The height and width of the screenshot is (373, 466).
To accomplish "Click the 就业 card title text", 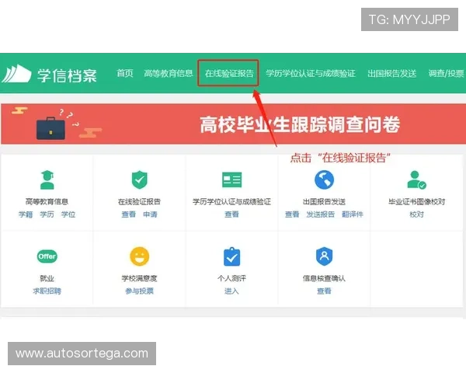I will tap(47, 278).
